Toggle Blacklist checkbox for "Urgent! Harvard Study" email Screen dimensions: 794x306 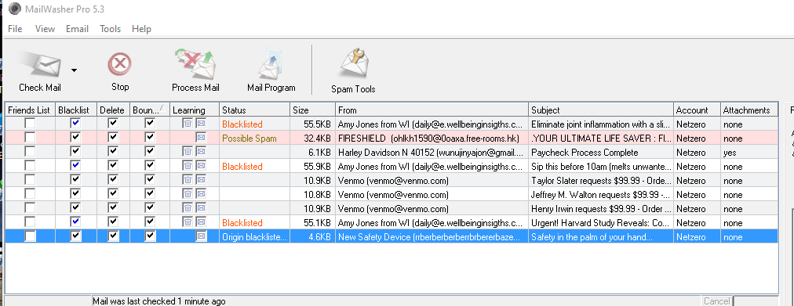(75, 222)
